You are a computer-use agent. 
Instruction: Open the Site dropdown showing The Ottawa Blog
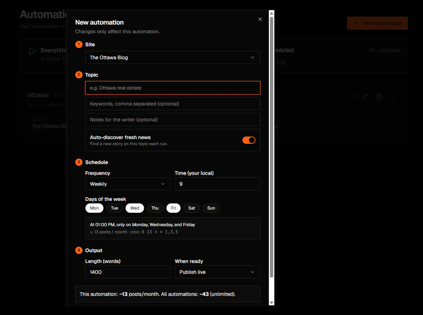[173, 57]
